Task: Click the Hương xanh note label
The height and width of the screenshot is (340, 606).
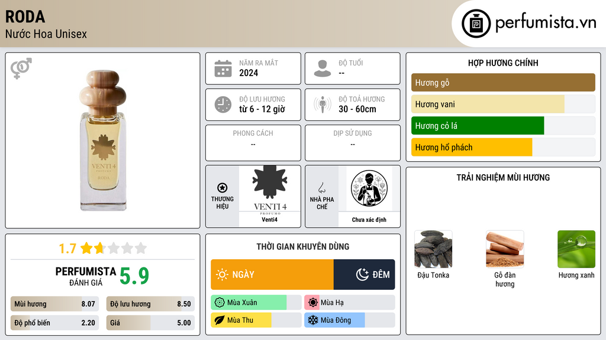Action: coord(576,275)
